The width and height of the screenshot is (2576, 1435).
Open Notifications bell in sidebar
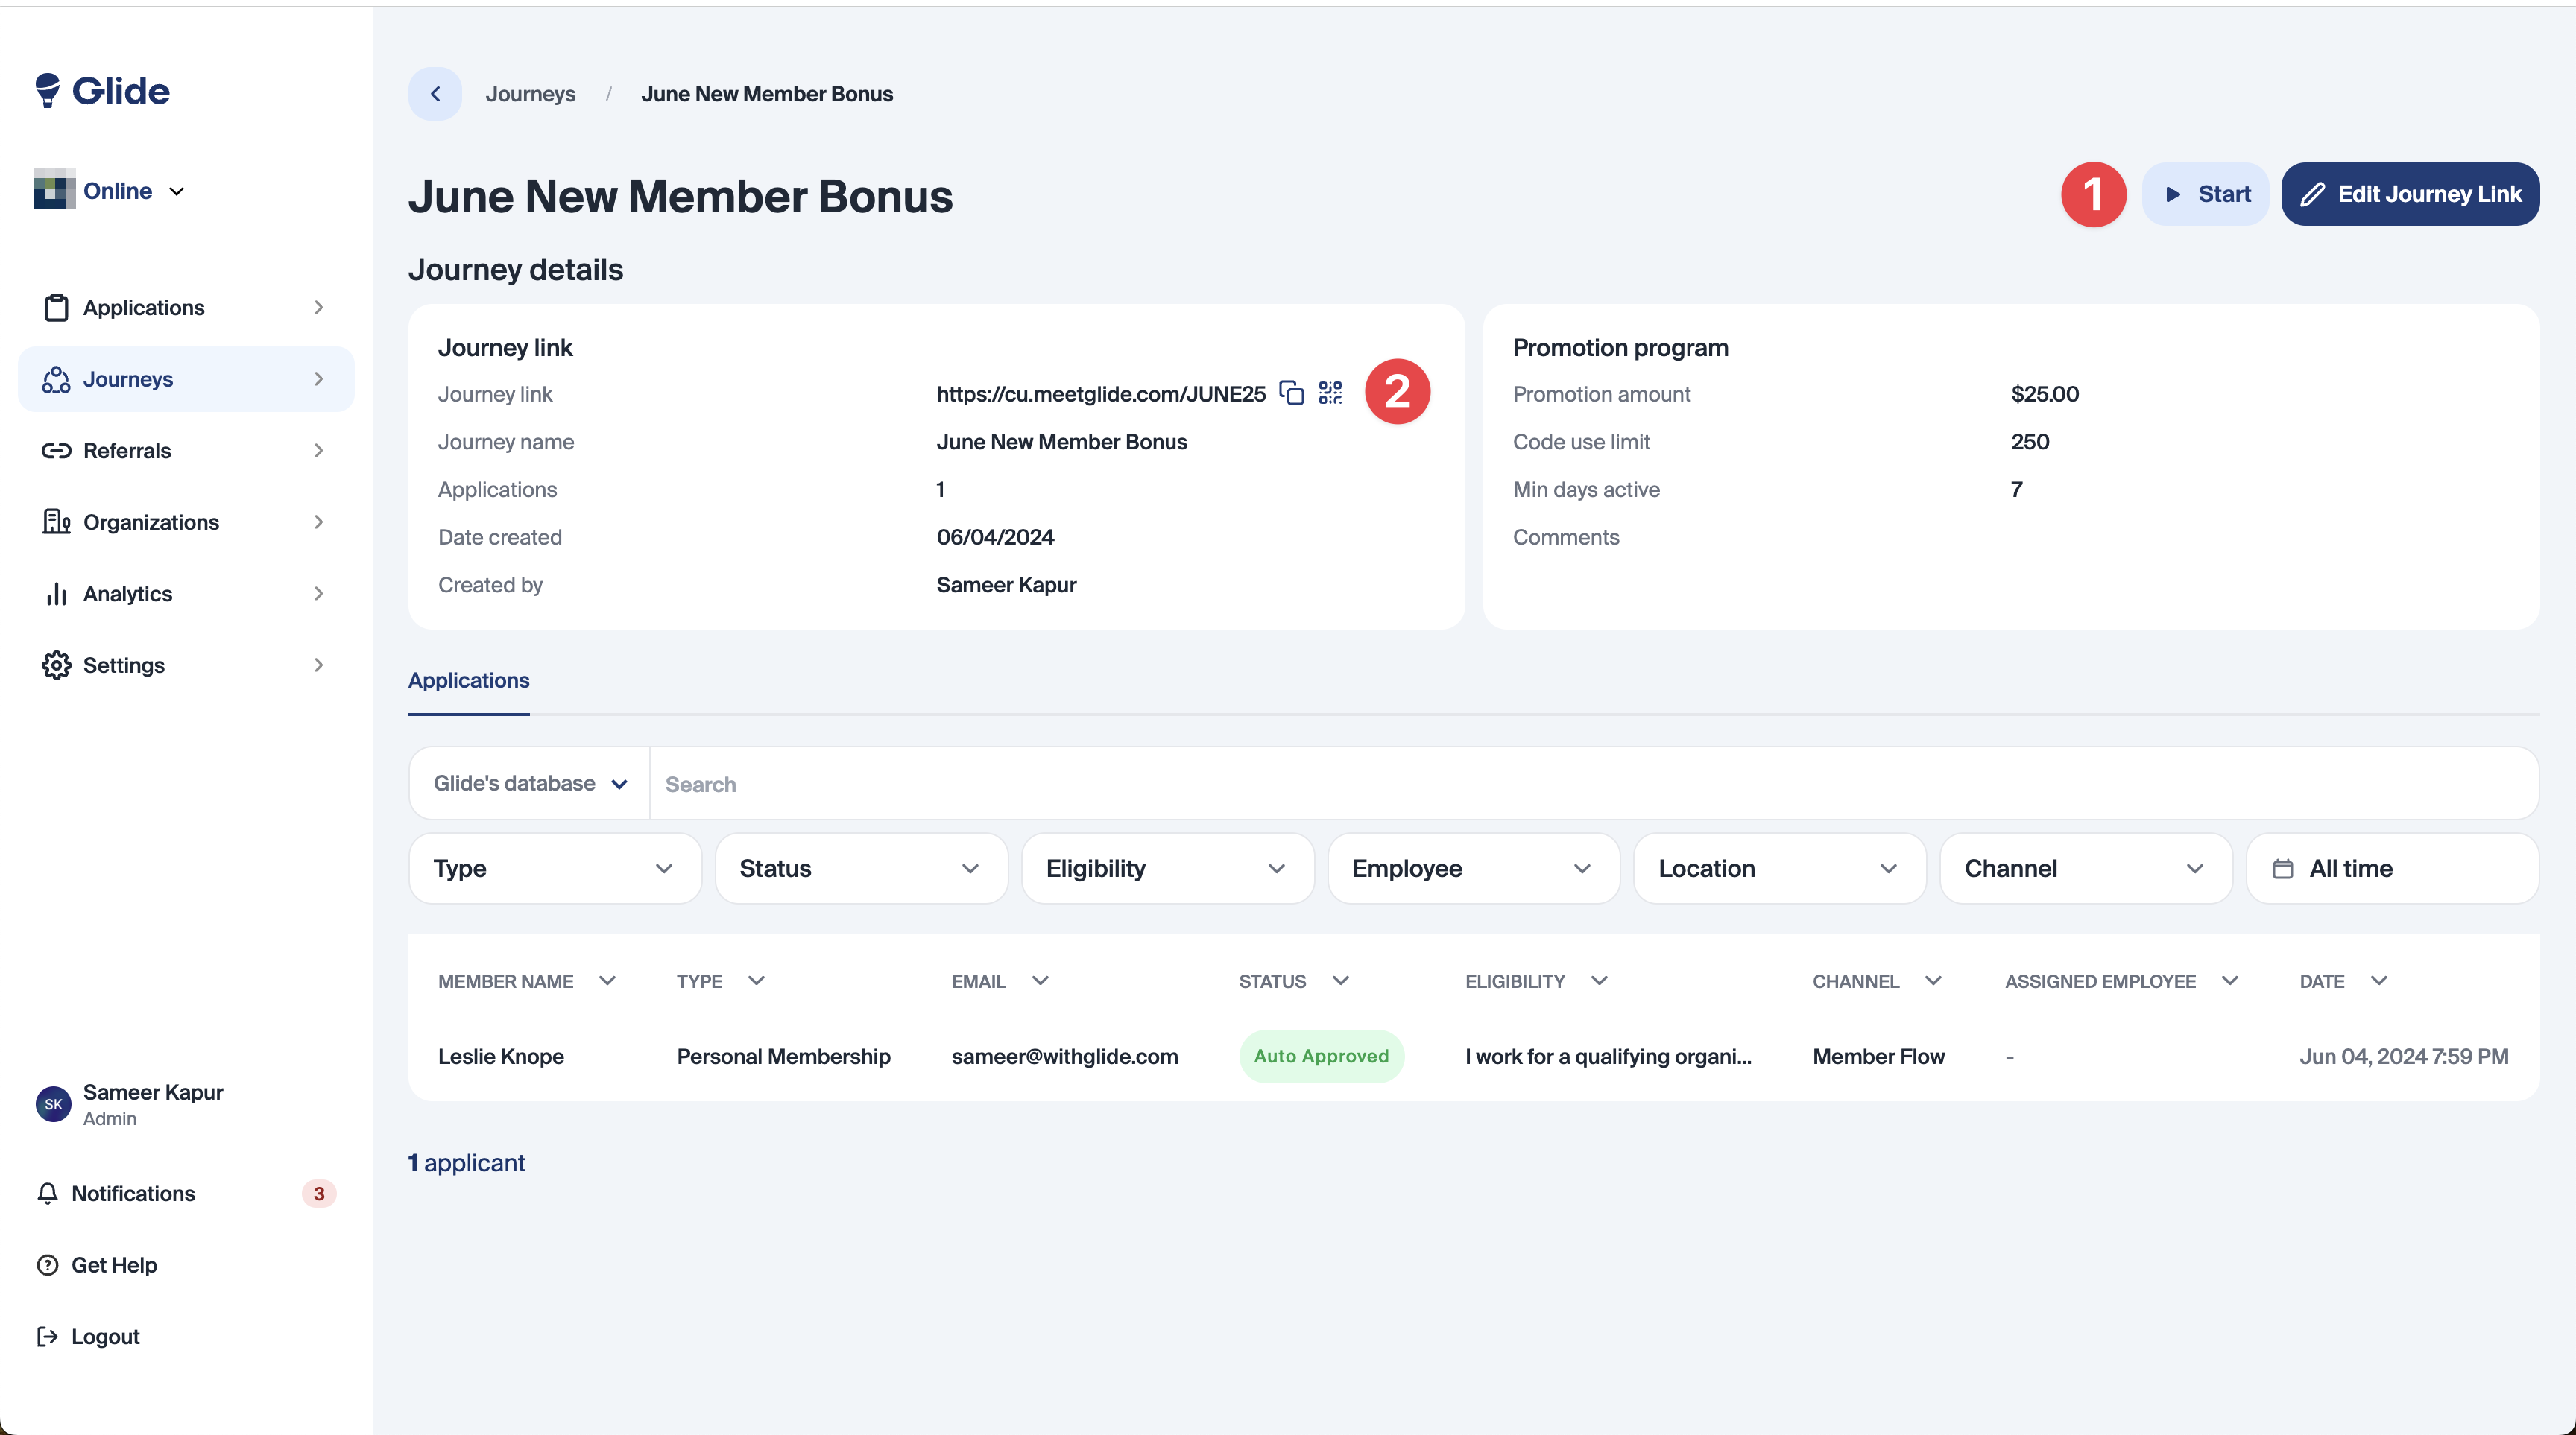(x=47, y=1193)
